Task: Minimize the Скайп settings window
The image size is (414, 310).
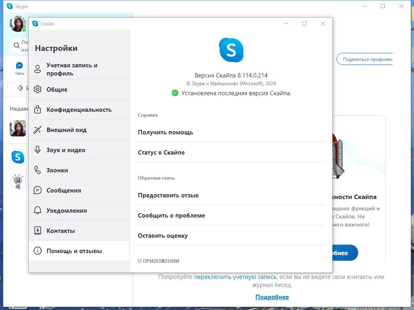Action: tap(286, 23)
